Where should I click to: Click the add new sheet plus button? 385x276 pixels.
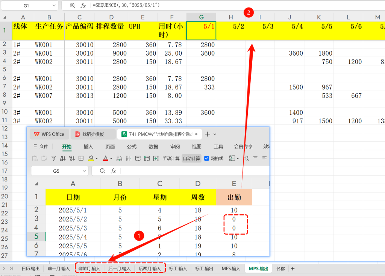pyautogui.click(x=293, y=268)
